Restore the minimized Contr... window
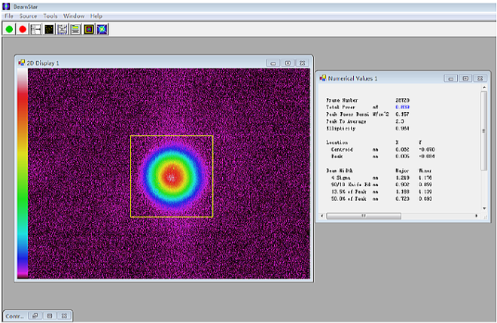 point(35,315)
